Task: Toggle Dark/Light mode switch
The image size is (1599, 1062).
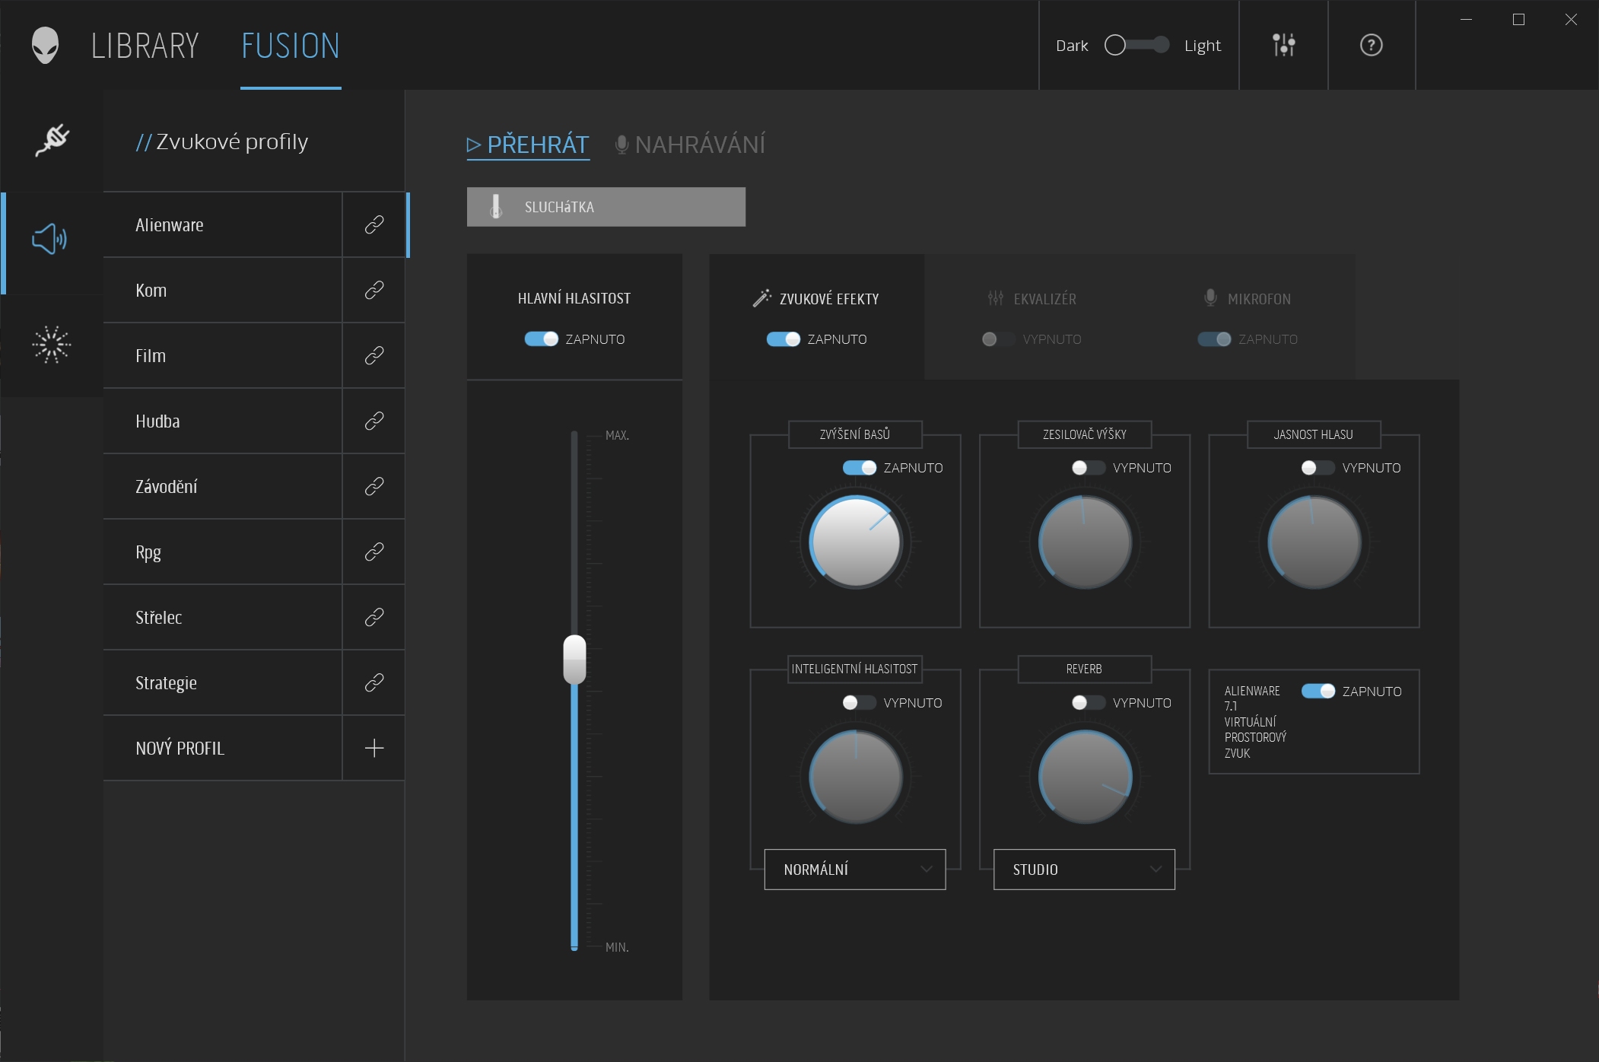Action: (x=1133, y=44)
